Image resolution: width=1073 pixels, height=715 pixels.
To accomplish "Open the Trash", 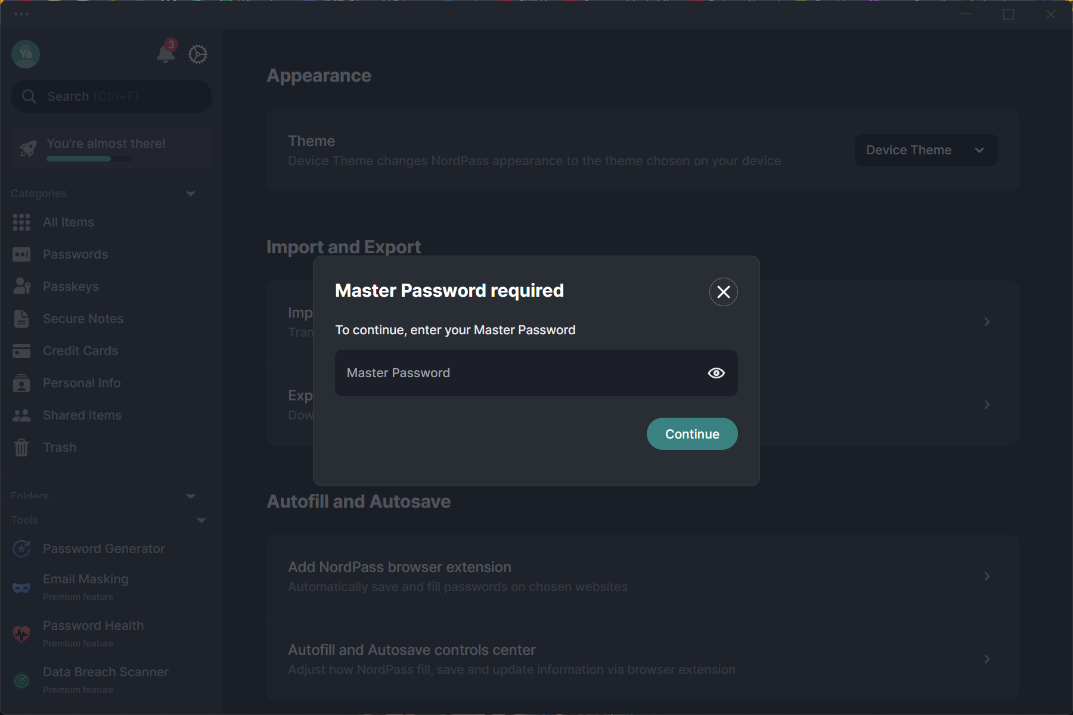I will pyautogui.click(x=59, y=447).
